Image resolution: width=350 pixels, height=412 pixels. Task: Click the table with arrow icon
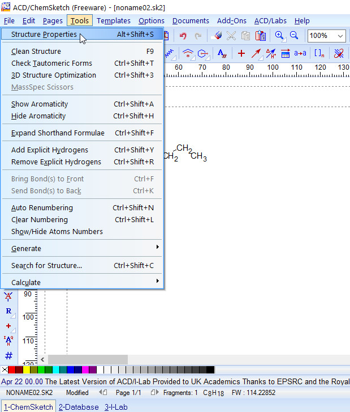point(286,54)
